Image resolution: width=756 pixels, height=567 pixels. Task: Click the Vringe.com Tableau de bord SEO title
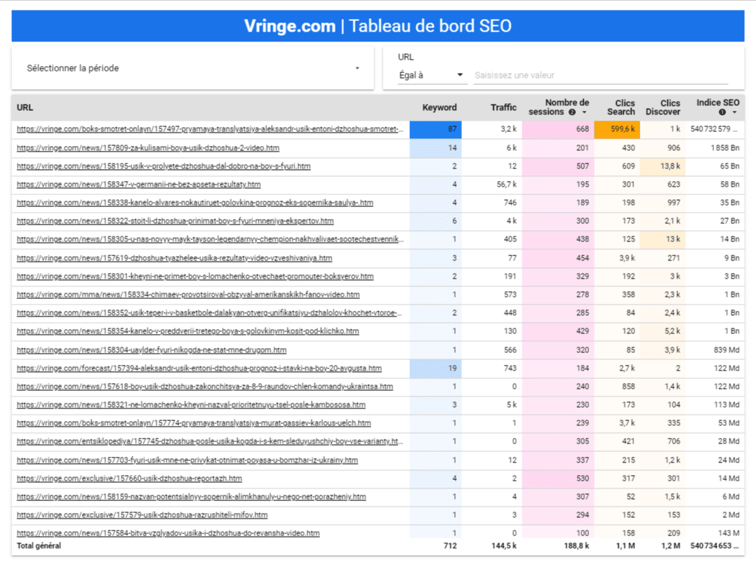(x=378, y=26)
